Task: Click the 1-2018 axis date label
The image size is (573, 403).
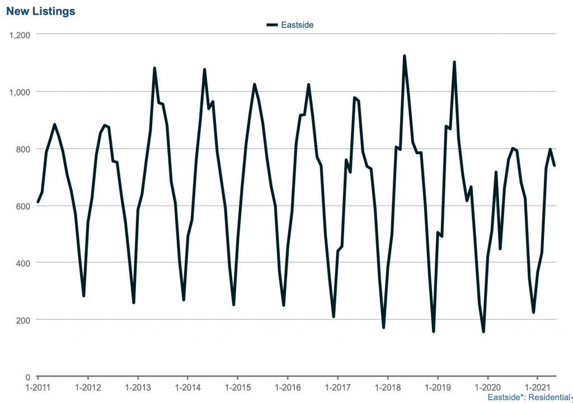Action: (x=387, y=387)
